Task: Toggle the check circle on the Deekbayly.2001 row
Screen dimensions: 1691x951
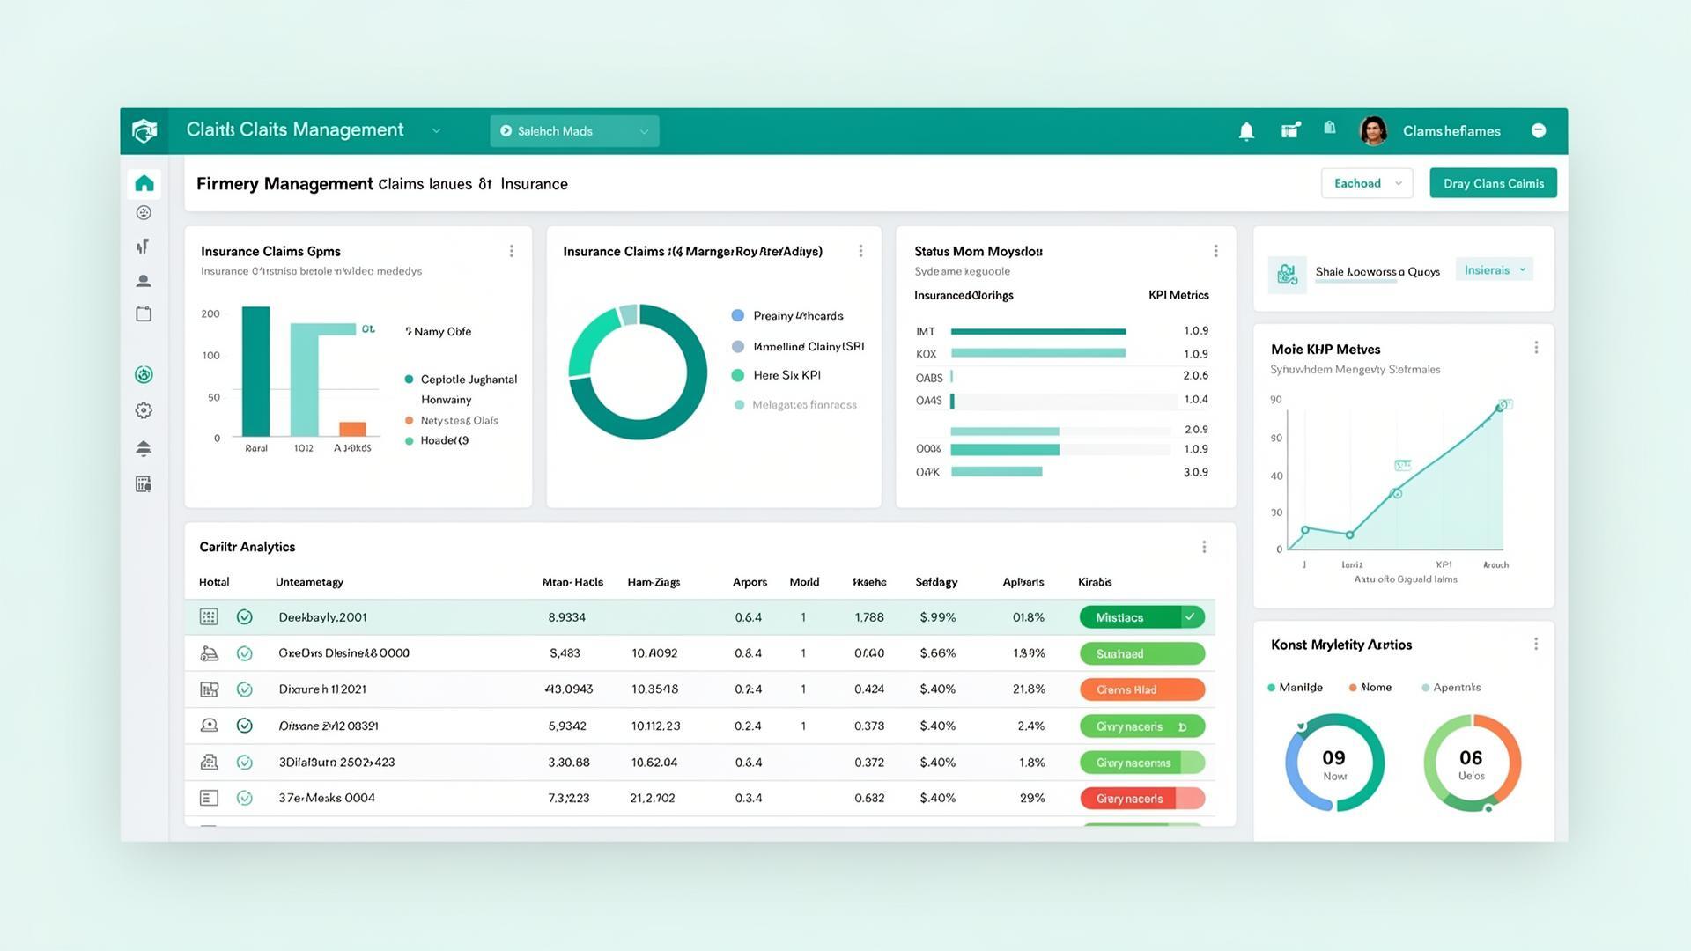Action: tap(245, 616)
